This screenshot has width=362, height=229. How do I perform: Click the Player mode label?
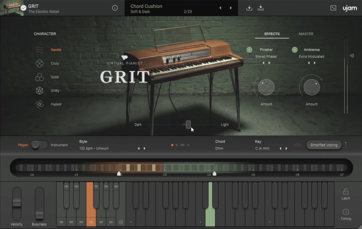click(23, 145)
